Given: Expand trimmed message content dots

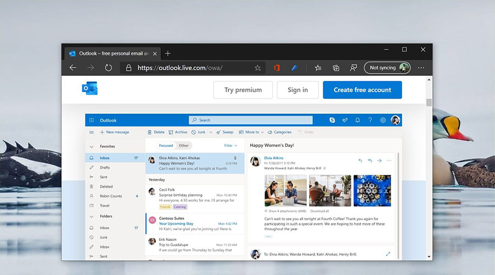Looking at the screenshot, I should pos(268,237).
